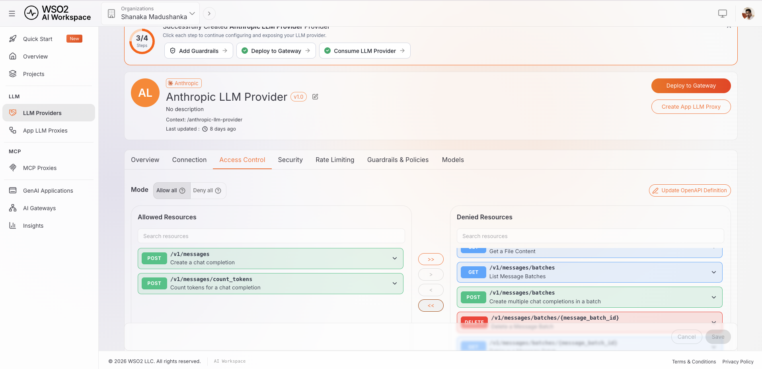762x369 pixels.
Task: Click the move all left << button
Action: tap(431, 305)
